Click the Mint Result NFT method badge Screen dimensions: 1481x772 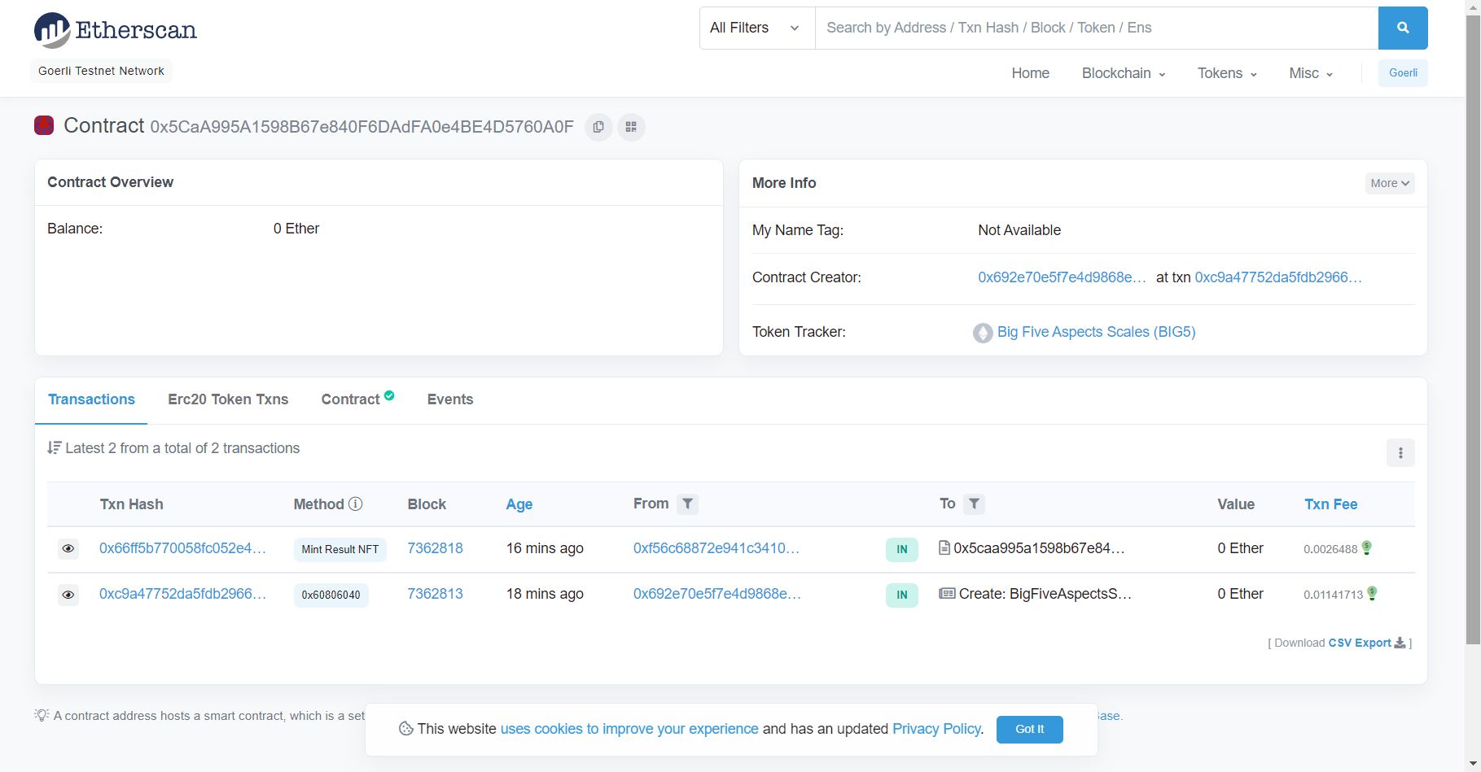click(x=340, y=549)
